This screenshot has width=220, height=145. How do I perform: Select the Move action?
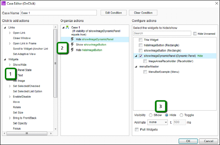coord(16,102)
